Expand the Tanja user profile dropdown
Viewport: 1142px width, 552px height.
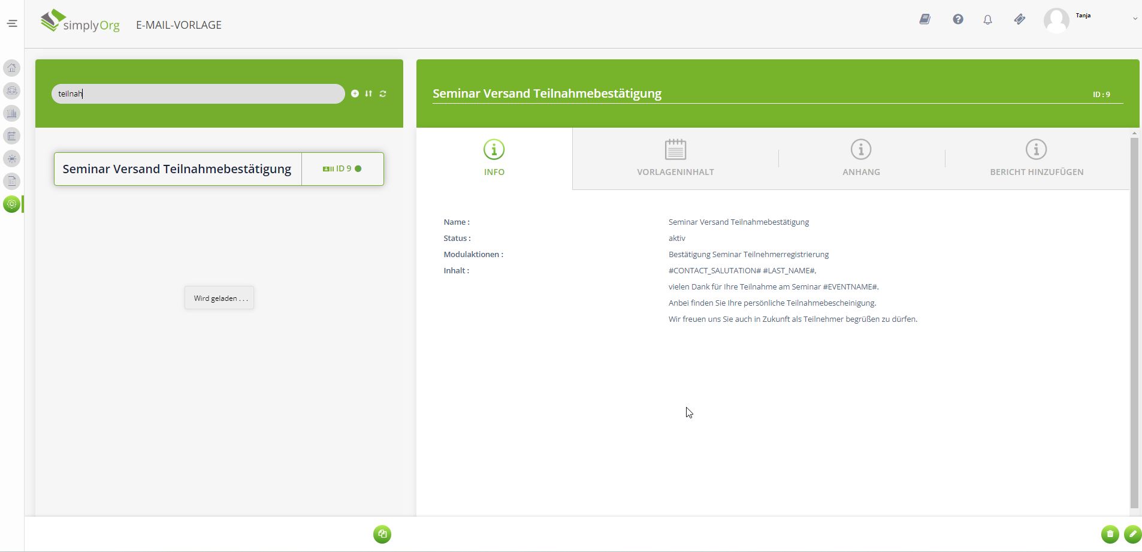tap(1134, 19)
